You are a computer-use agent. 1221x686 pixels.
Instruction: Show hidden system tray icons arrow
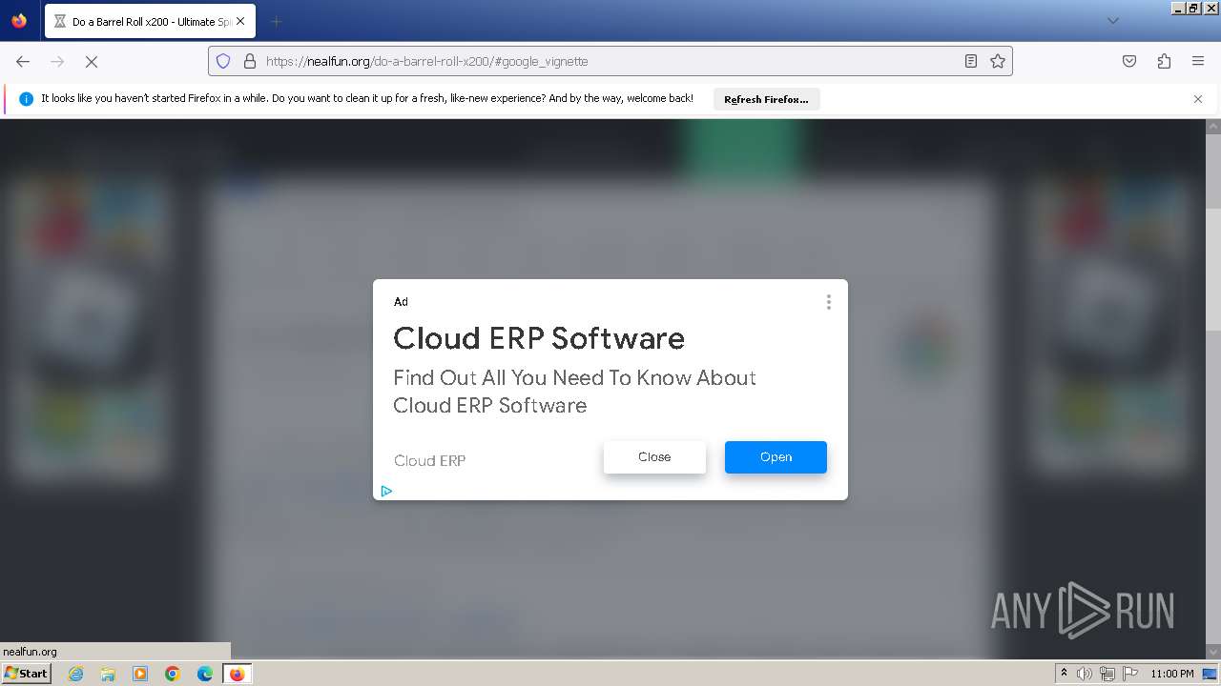point(1064,674)
